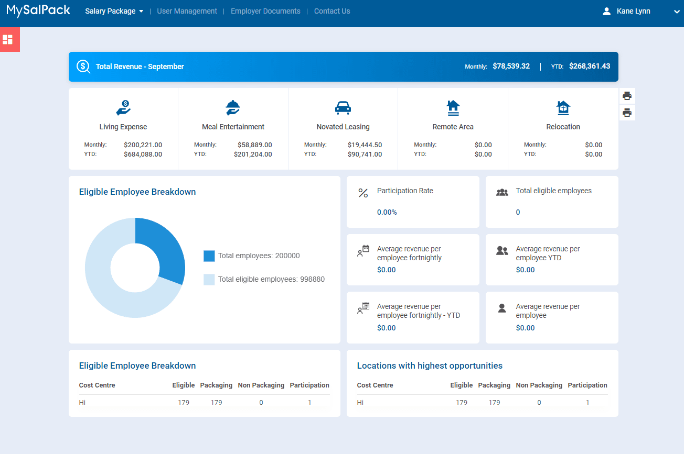Click the Total Revenue magnifier dollar icon

click(83, 67)
